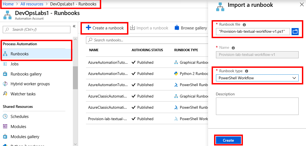Screen dimensions: 306x146
Task: Close the Import a runbook panel
Action: [301, 5]
